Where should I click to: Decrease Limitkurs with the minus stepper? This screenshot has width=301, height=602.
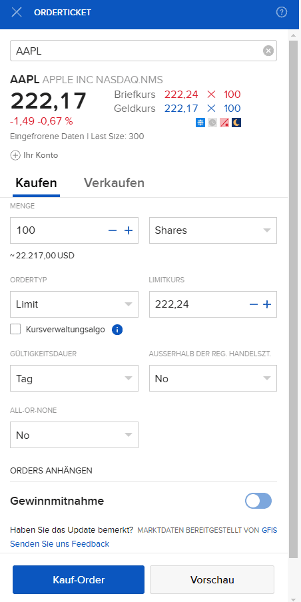[x=254, y=304]
